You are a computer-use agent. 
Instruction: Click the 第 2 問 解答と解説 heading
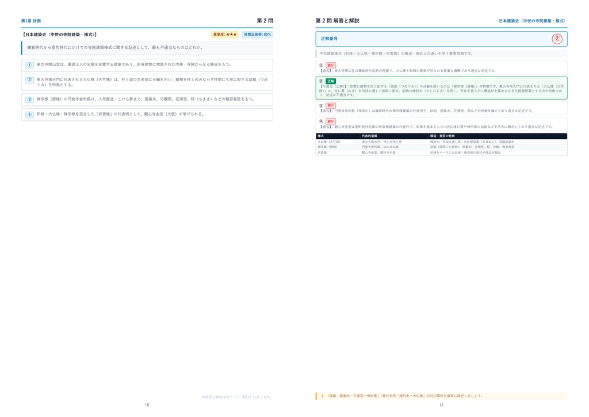(337, 21)
